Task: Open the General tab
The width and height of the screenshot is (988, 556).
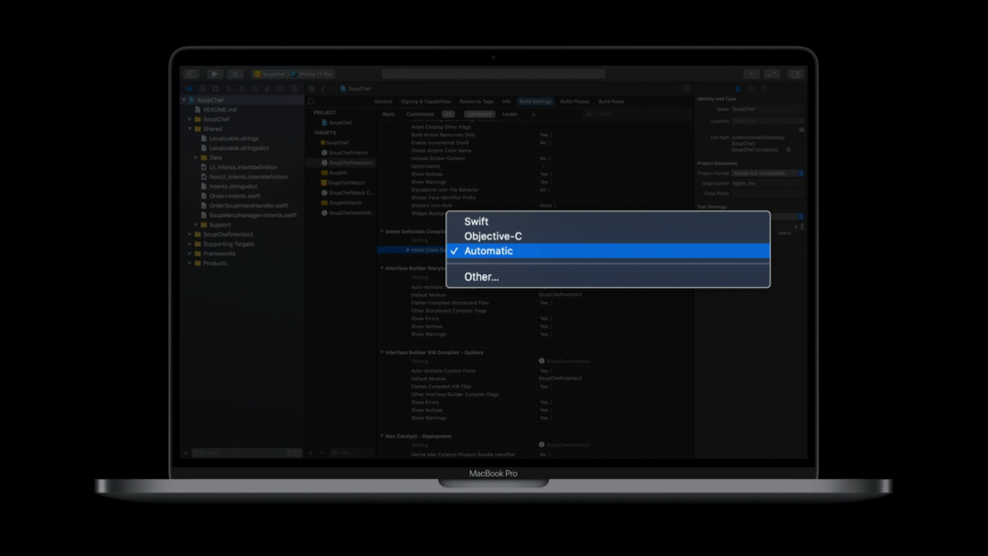Action: point(383,102)
